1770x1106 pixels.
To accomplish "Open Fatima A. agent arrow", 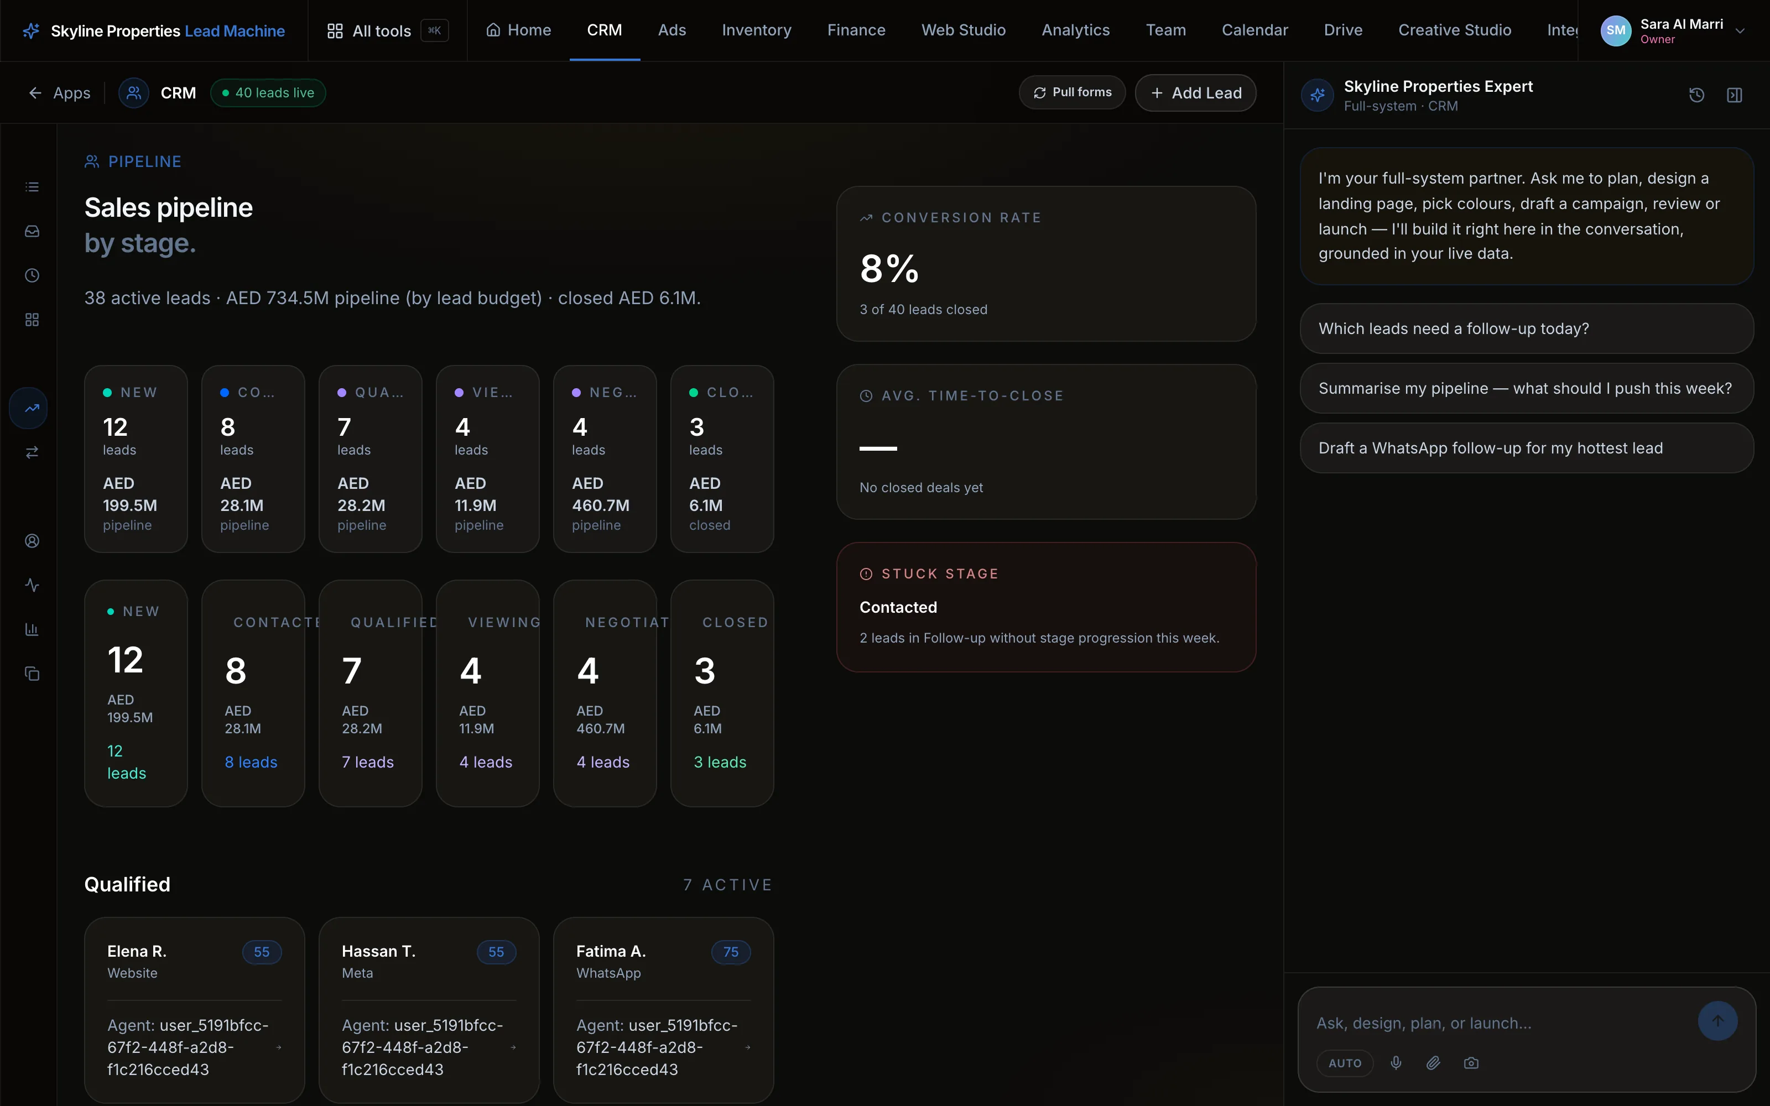I will click(747, 1047).
